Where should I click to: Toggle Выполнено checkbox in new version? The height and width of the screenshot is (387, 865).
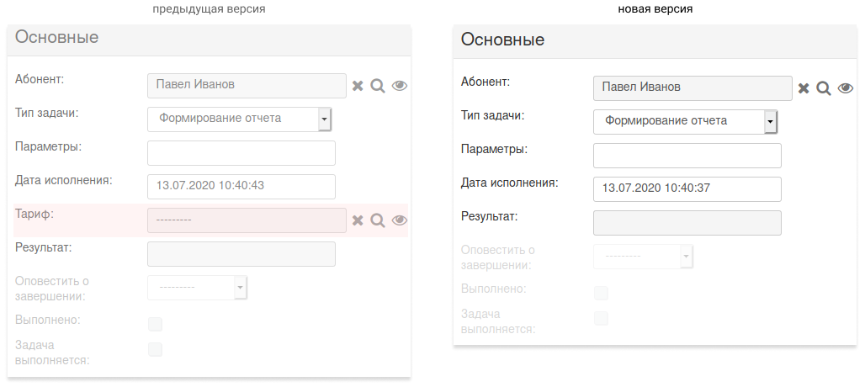point(602,293)
